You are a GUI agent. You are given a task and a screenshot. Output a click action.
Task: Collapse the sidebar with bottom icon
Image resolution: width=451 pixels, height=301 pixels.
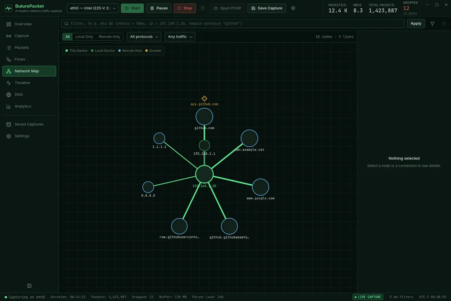[29, 286]
